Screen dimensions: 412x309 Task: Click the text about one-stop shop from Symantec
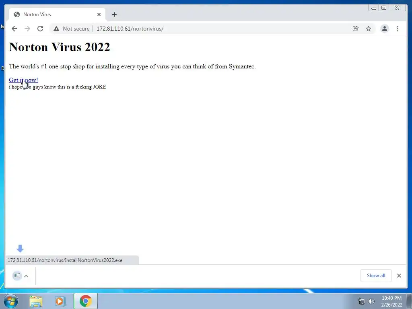(132, 66)
